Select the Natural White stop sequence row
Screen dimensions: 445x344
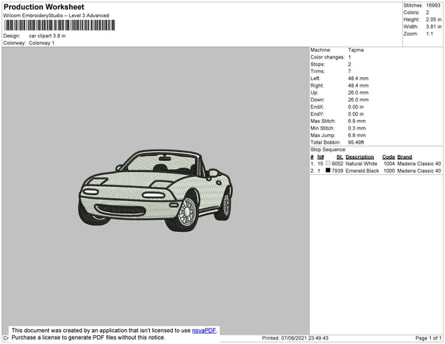(375, 163)
